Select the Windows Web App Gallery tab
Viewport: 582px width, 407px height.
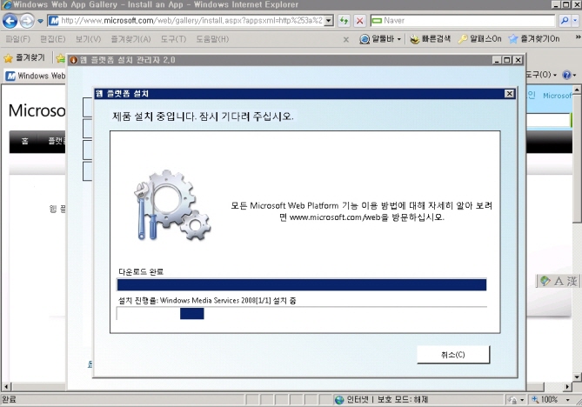coord(36,76)
